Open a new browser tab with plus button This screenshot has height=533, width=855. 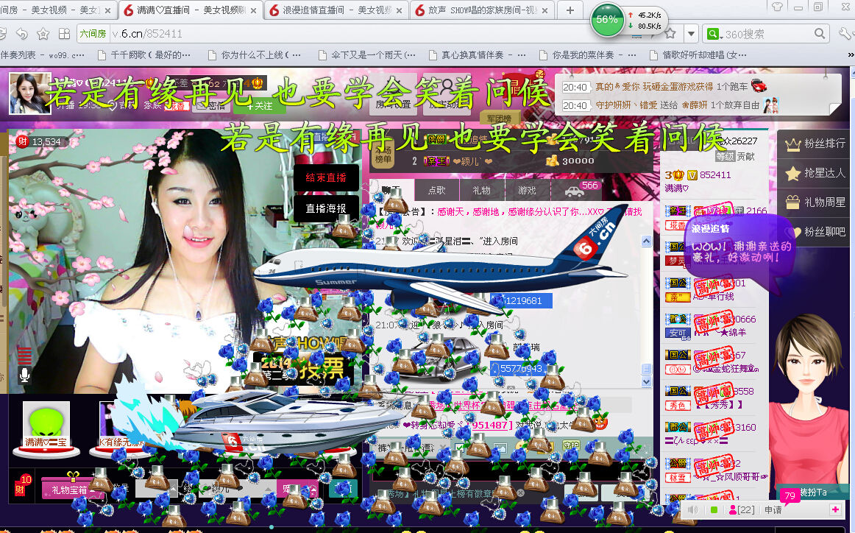[x=570, y=10]
